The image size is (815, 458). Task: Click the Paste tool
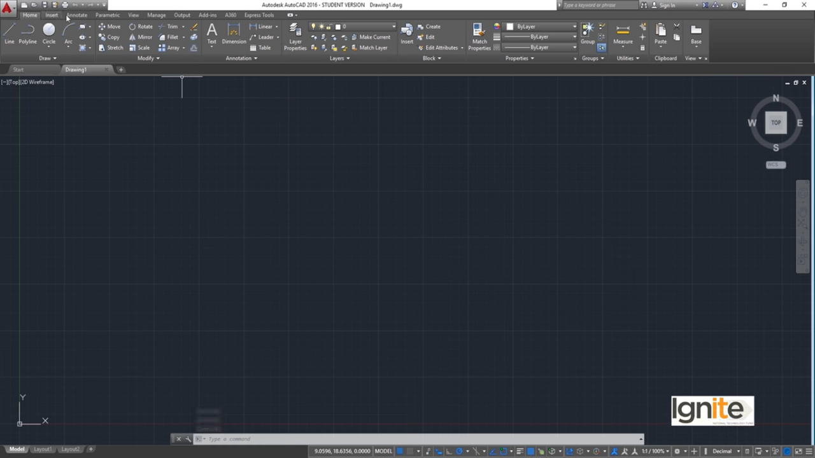click(x=661, y=34)
